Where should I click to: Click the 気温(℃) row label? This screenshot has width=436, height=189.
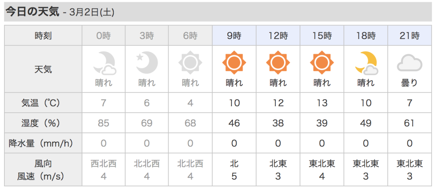pyautogui.click(x=43, y=103)
